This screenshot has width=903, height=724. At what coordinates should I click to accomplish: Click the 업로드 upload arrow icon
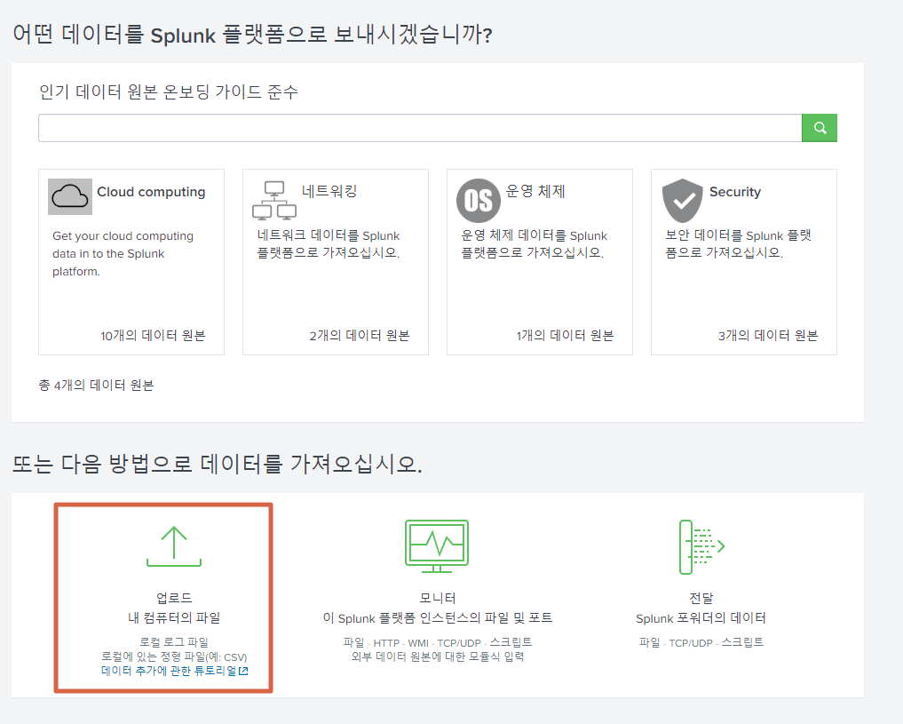174,546
